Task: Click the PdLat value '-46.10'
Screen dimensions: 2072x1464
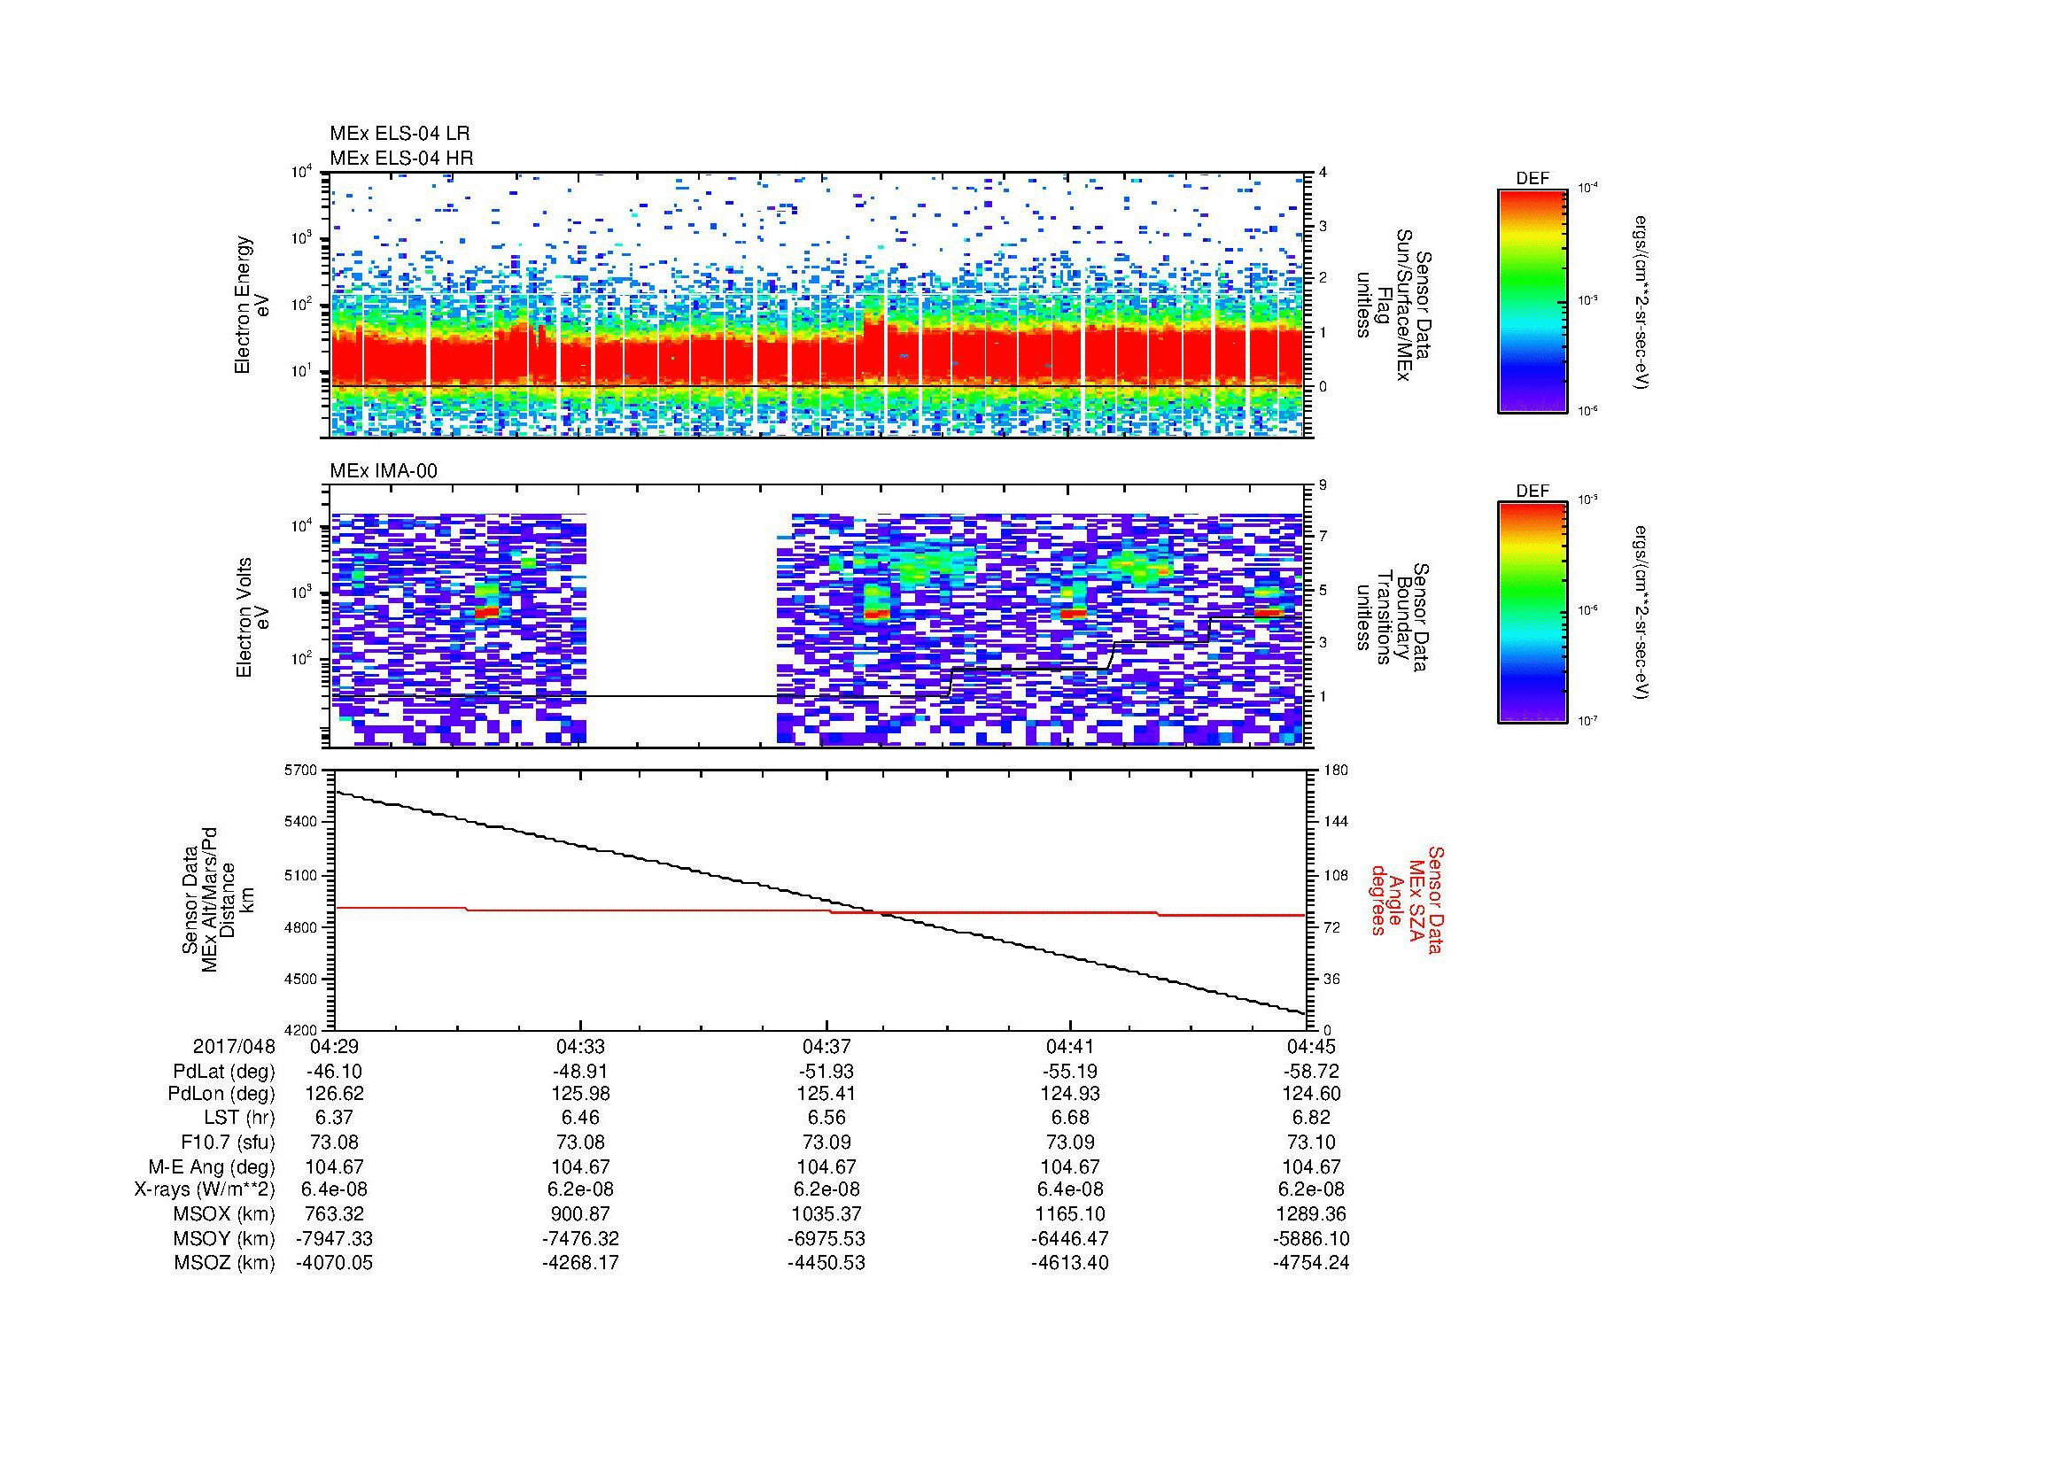Action: (335, 1072)
